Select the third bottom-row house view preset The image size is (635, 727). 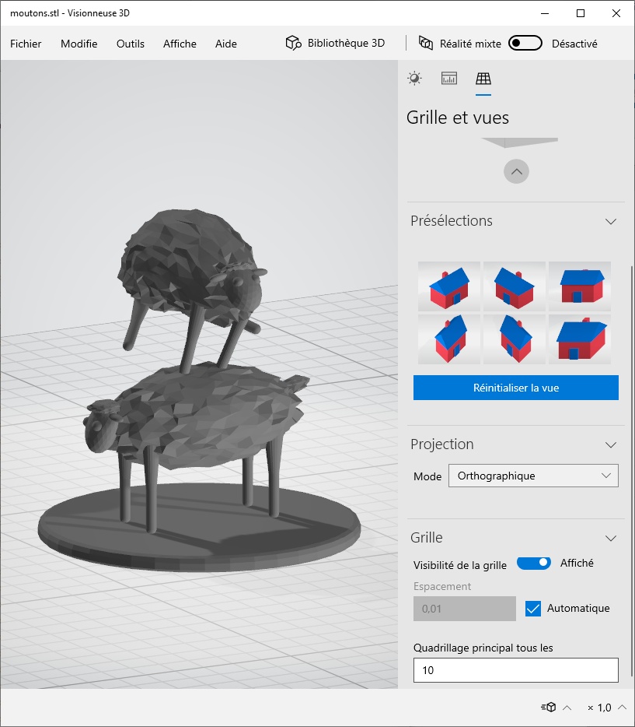pyautogui.click(x=580, y=339)
